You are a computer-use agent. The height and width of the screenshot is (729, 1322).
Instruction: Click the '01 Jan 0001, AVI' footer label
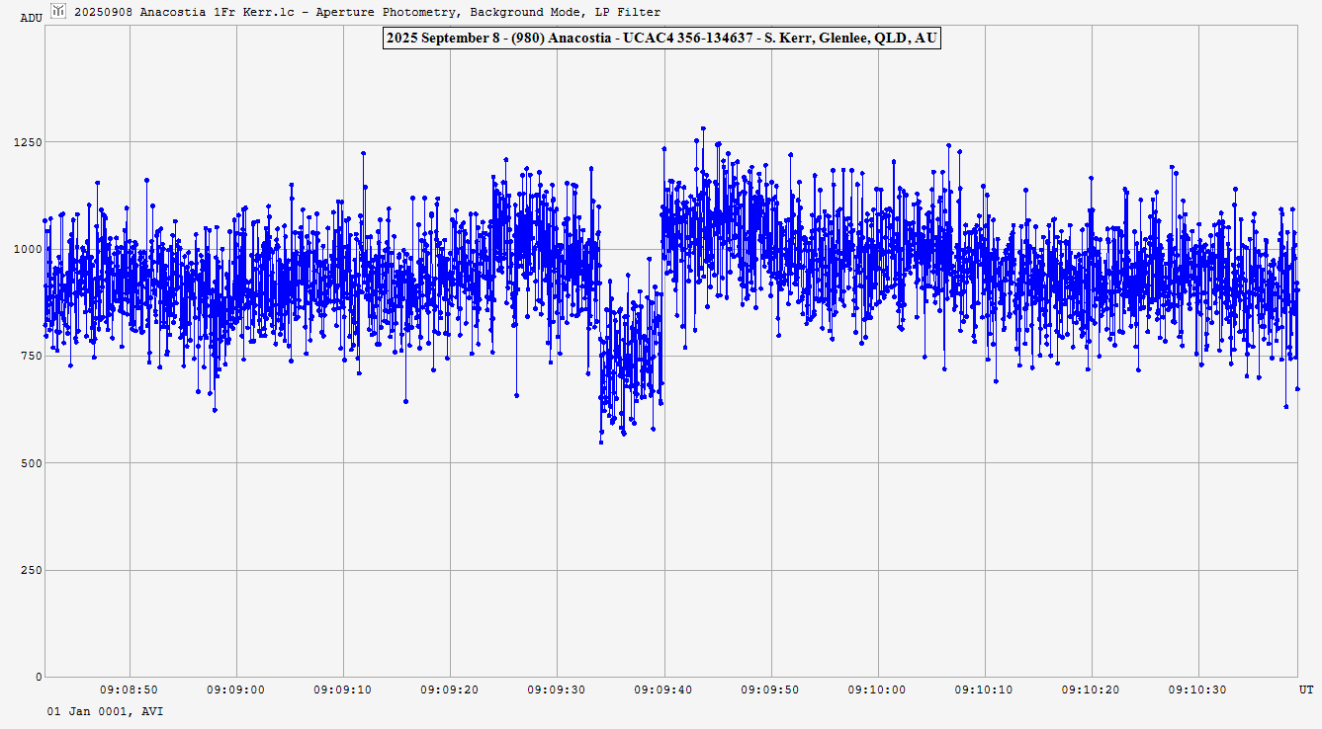[105, 711]
